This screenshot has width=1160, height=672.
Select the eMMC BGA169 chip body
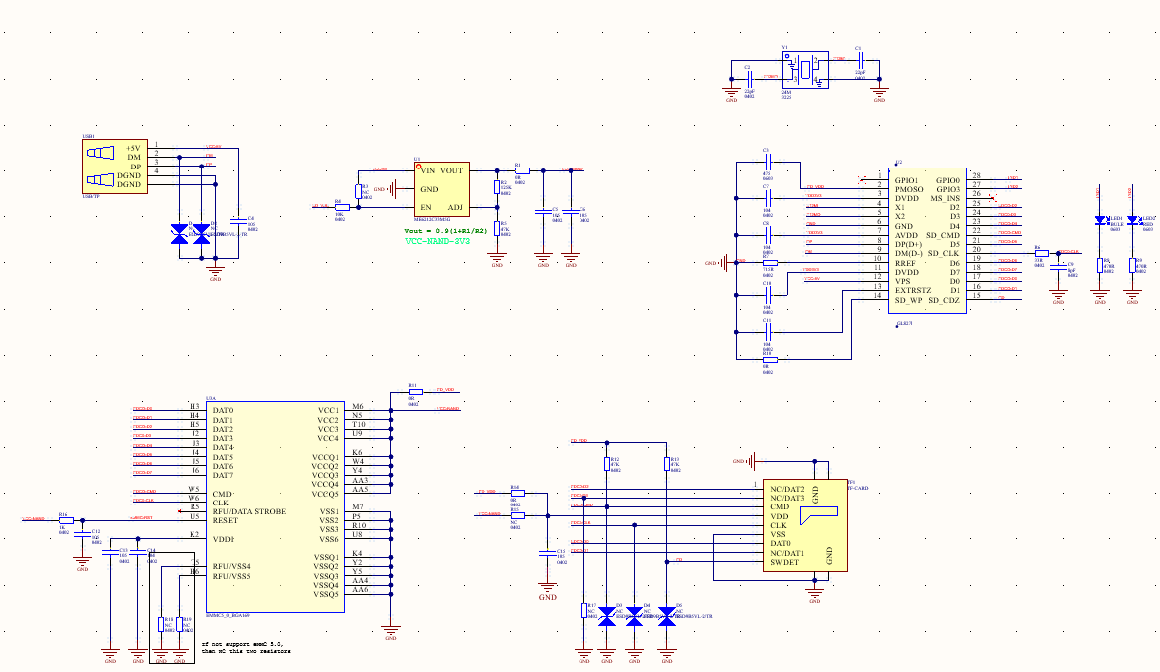(275, 507)
